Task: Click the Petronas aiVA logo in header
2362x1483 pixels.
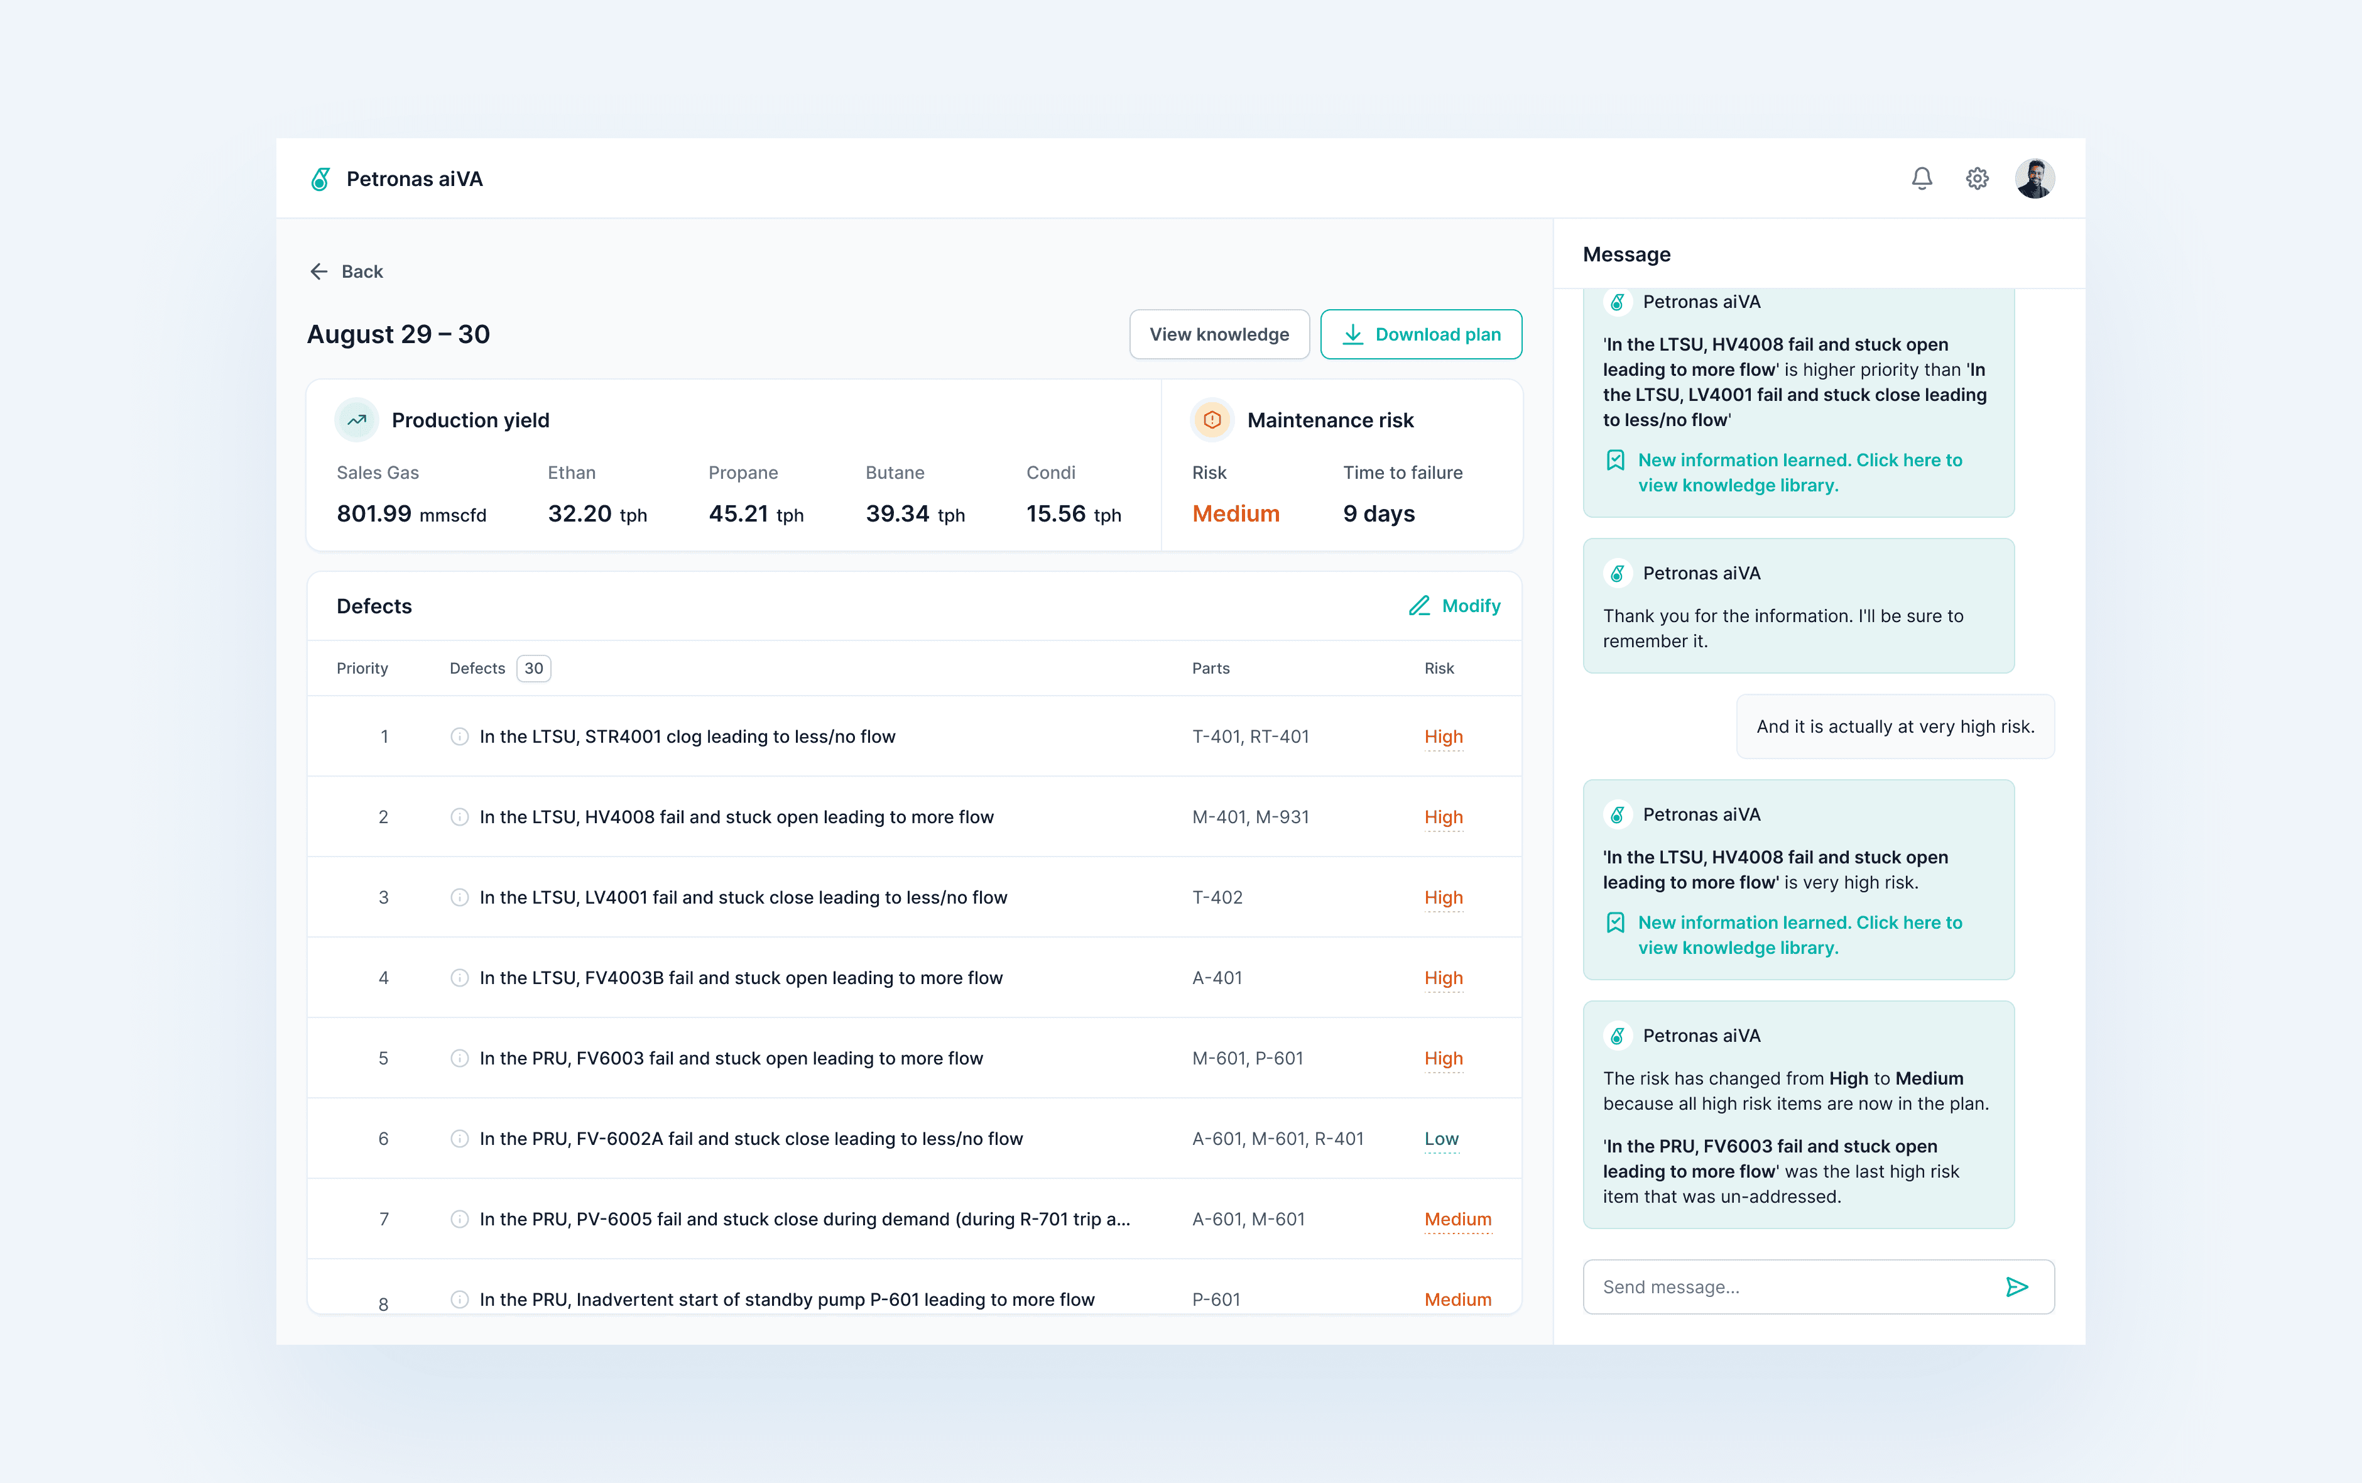Action: coord(320,178)
